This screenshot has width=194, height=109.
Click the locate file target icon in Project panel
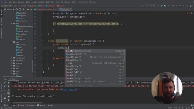pos(17,9)
